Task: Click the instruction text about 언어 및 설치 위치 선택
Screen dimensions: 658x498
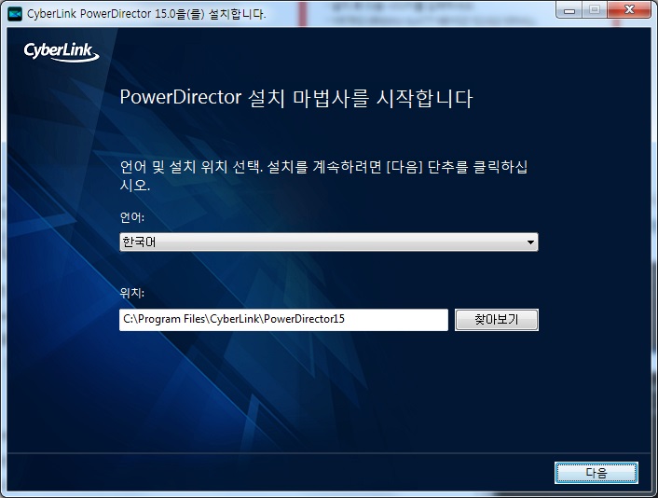Action: tap(323, 175)
